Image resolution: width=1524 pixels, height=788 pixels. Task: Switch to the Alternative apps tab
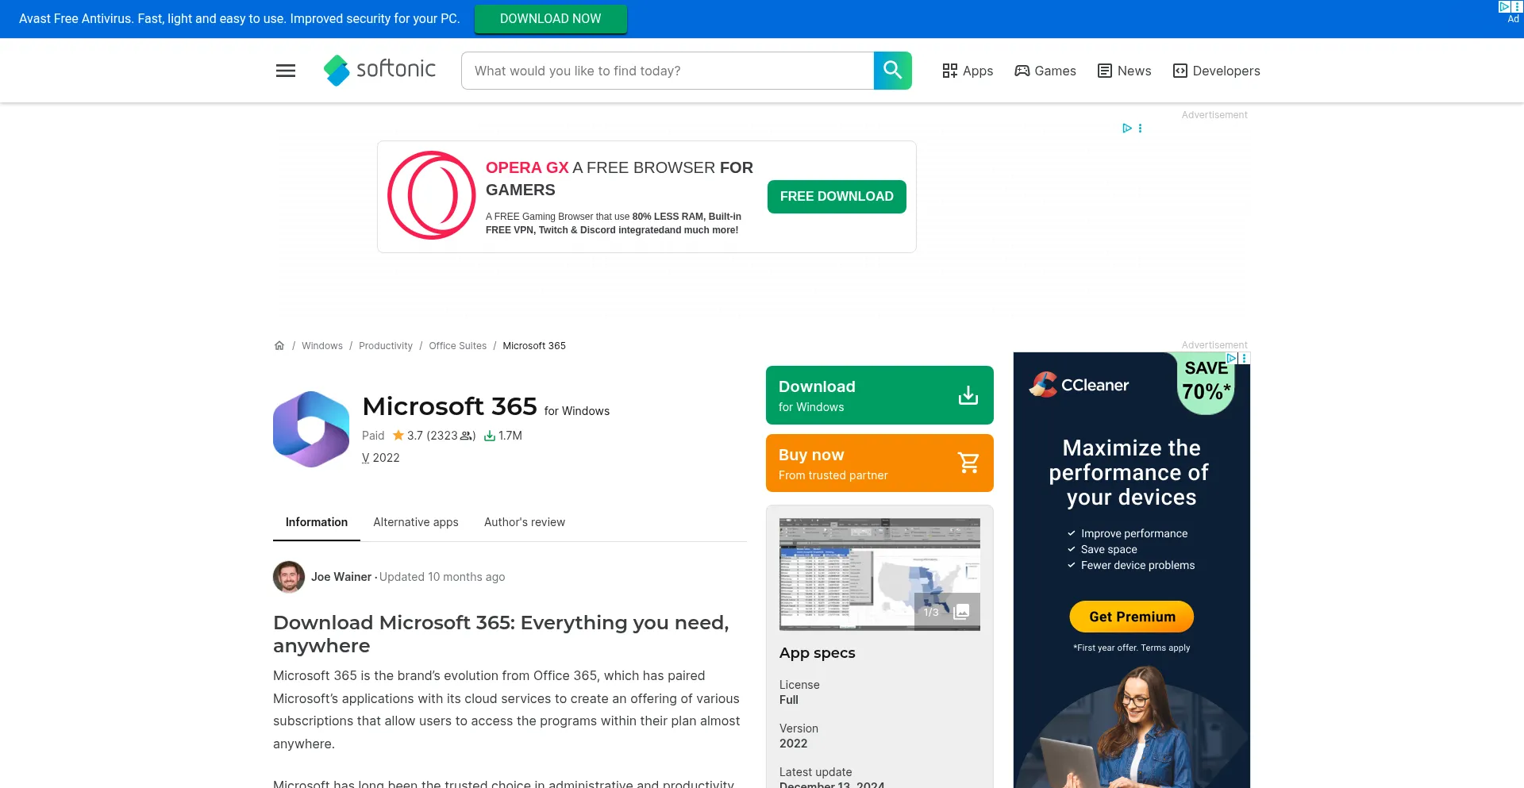416,522
